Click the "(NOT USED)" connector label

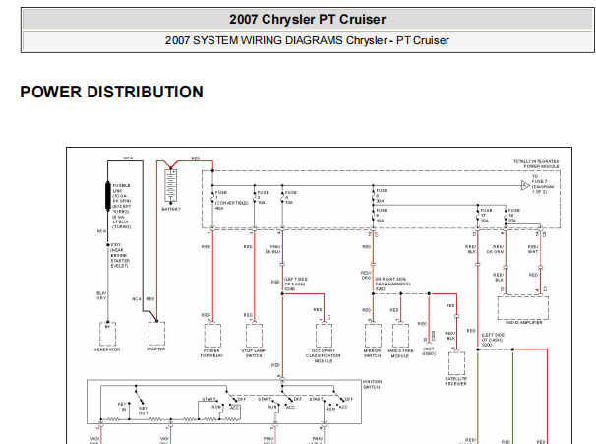click(x=429, y=351)
